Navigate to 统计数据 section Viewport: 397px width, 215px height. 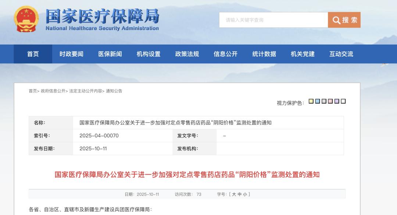tap(264, 54)
